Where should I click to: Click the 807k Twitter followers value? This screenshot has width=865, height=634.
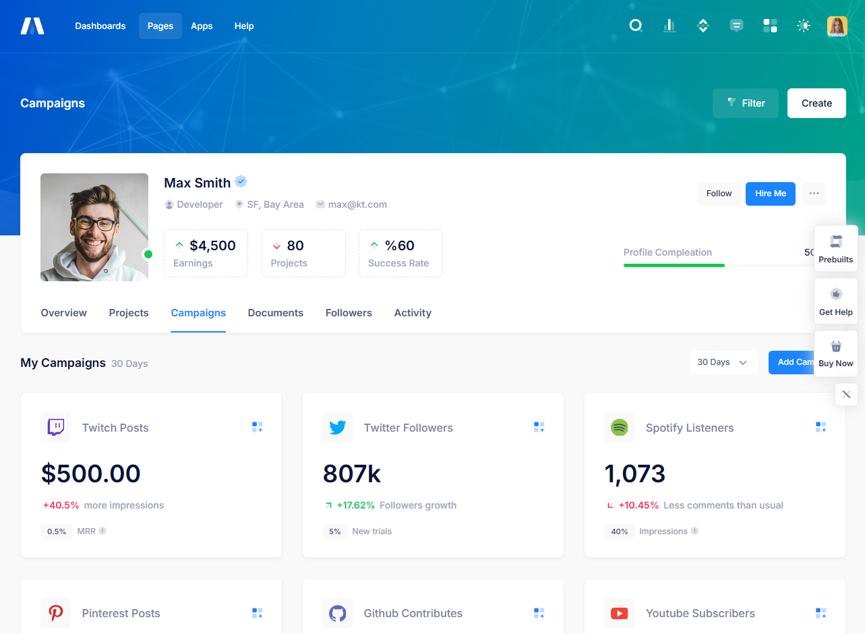tap(352, 473)
